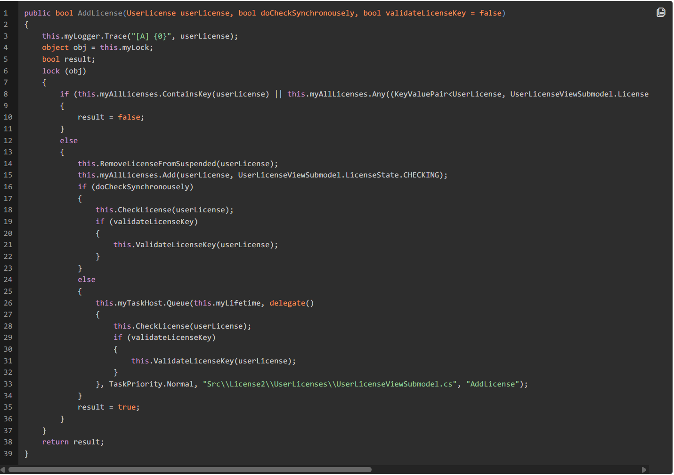Image resolution: width=674 pixels, height=475 pixels.
Task: Click the left scroll arrow of horizontal scrollbar
Action: pos(3,470)
